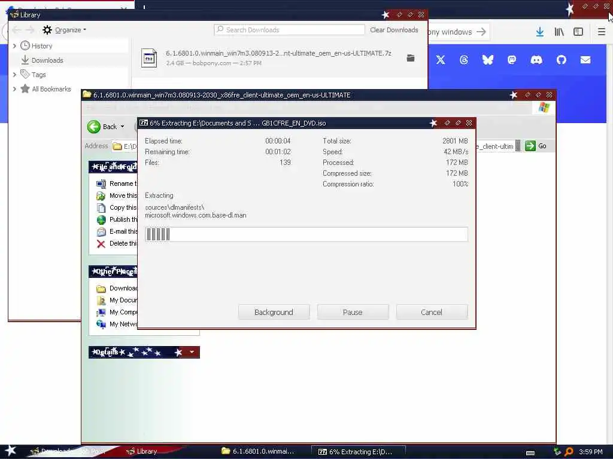Click Library forward arrow
This screenshot has height=459, width=613.
click(30, 30)
